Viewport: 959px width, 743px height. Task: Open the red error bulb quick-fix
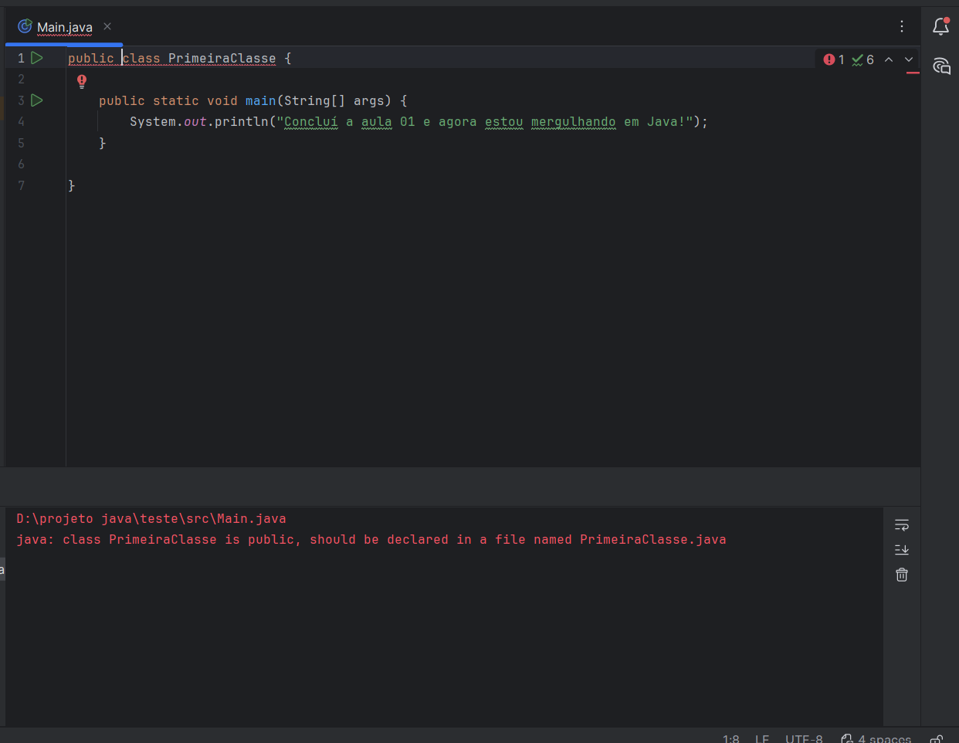(x=82, y=80)
